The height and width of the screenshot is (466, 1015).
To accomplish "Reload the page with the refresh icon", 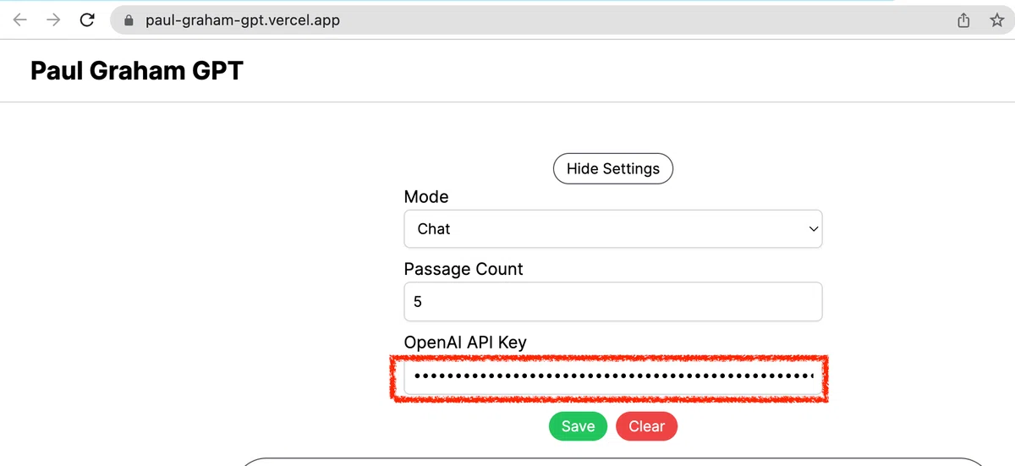I will 87,20.
